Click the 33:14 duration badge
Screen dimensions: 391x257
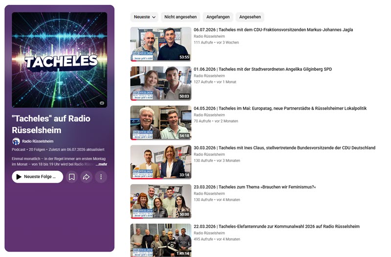click(x=184, y=175)
